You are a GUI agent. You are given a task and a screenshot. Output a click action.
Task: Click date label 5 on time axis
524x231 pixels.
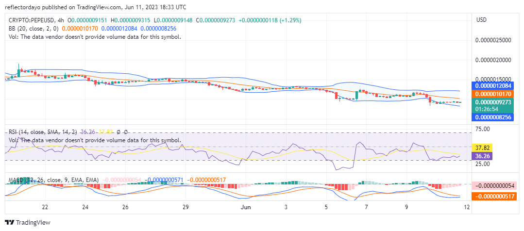pos(326,207)
